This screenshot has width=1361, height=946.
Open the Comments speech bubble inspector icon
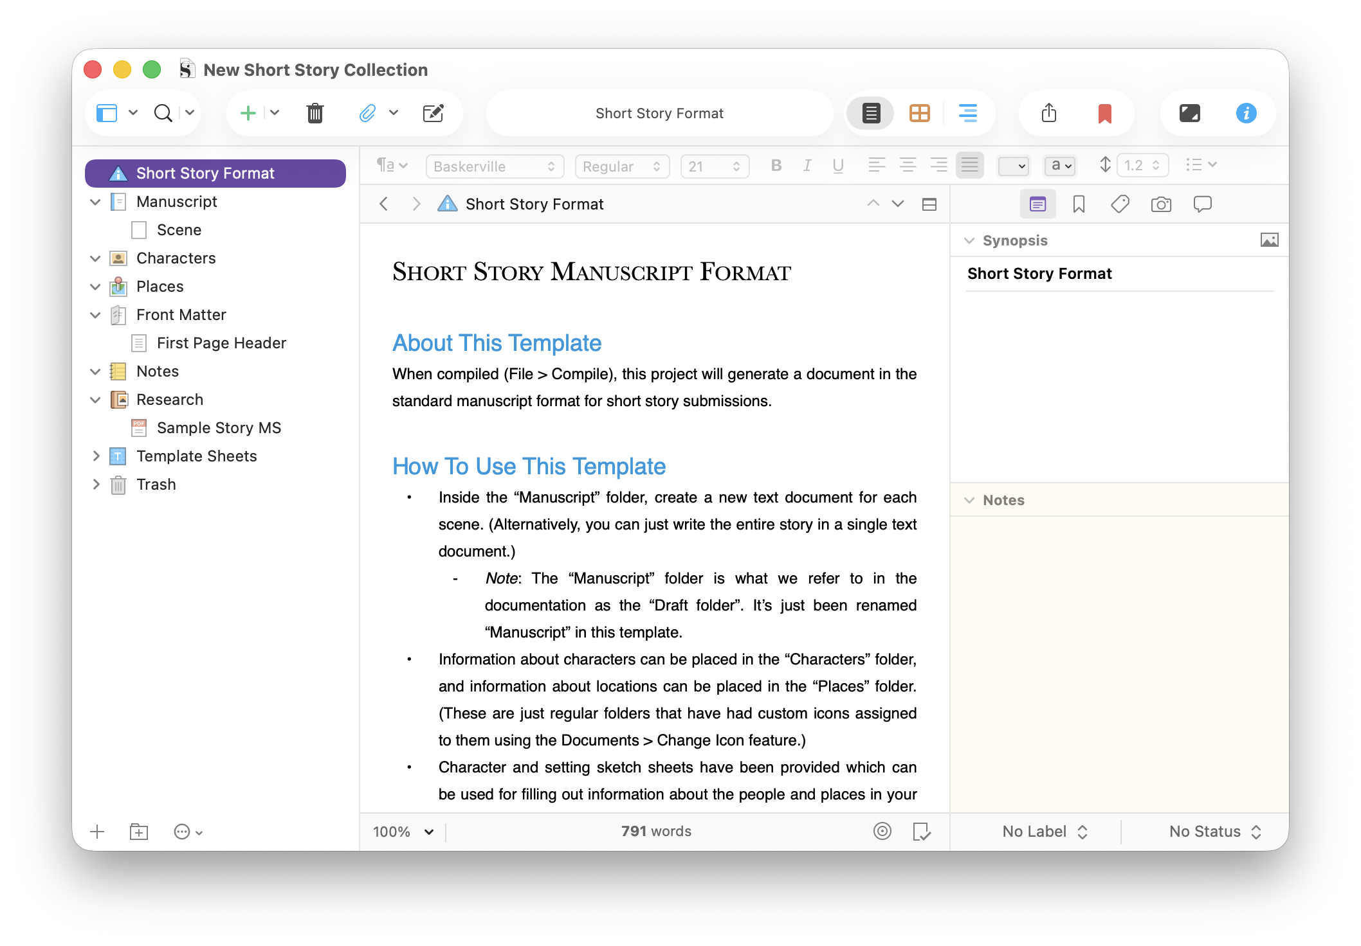pos(1202,204)
